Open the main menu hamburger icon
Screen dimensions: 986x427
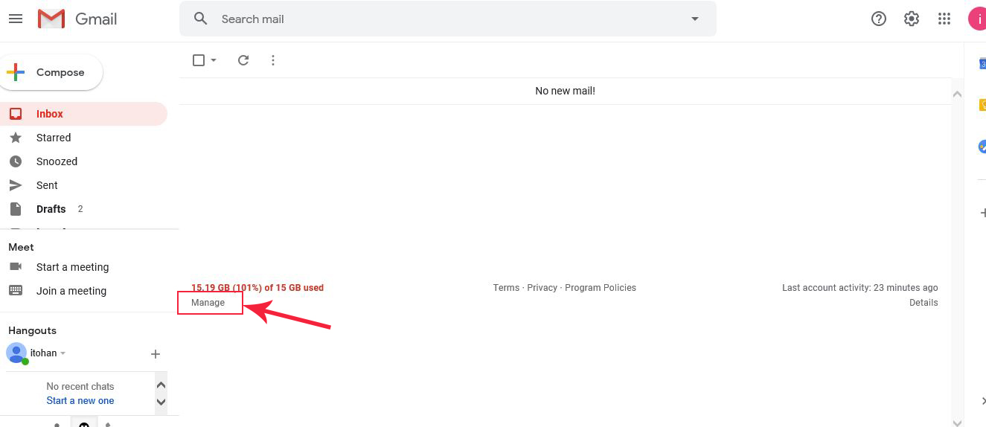click(15, 19)
